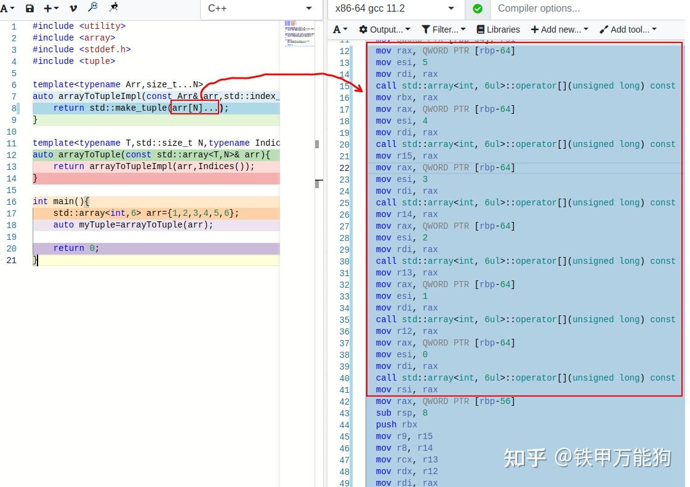Open the save/share icon in the top toolbar
Viewport: 690px width, 487px height.
coord(29,8)
